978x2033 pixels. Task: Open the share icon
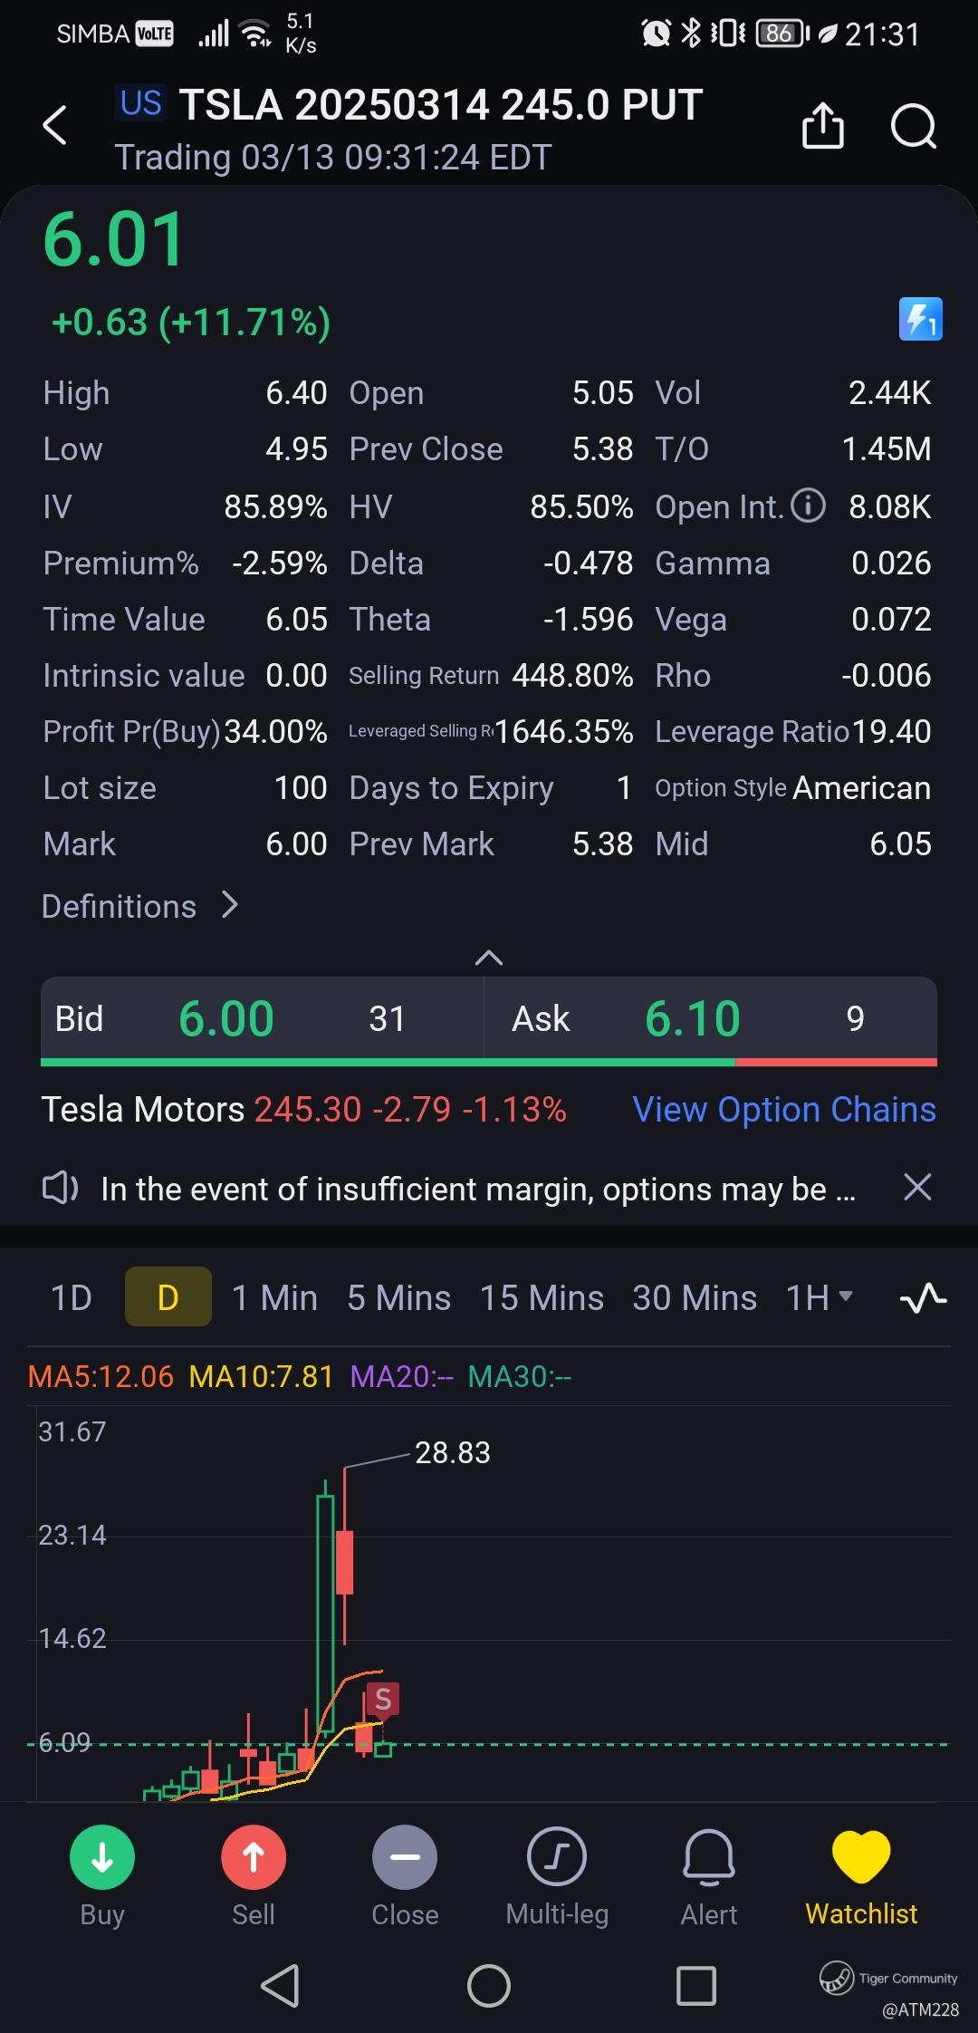point(822,125)
